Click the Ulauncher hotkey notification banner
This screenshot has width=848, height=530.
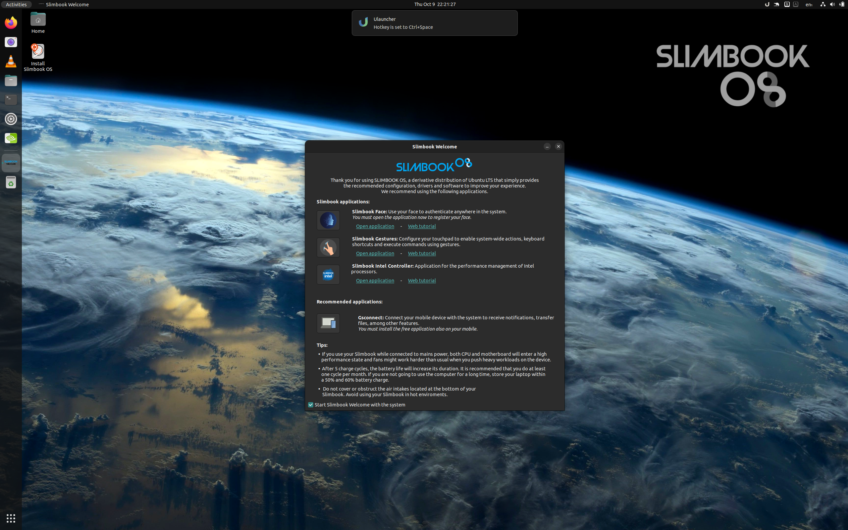435,23
